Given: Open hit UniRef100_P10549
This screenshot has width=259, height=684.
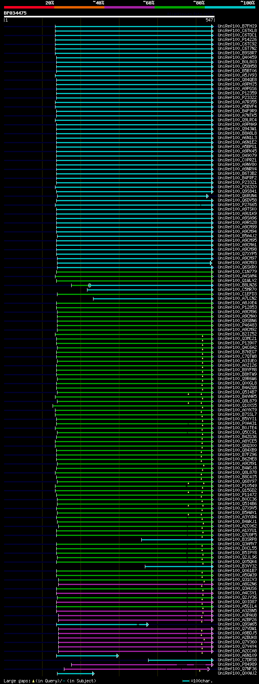Looking at the screenshot, I should pyautogui.click(x=237, y=486).
